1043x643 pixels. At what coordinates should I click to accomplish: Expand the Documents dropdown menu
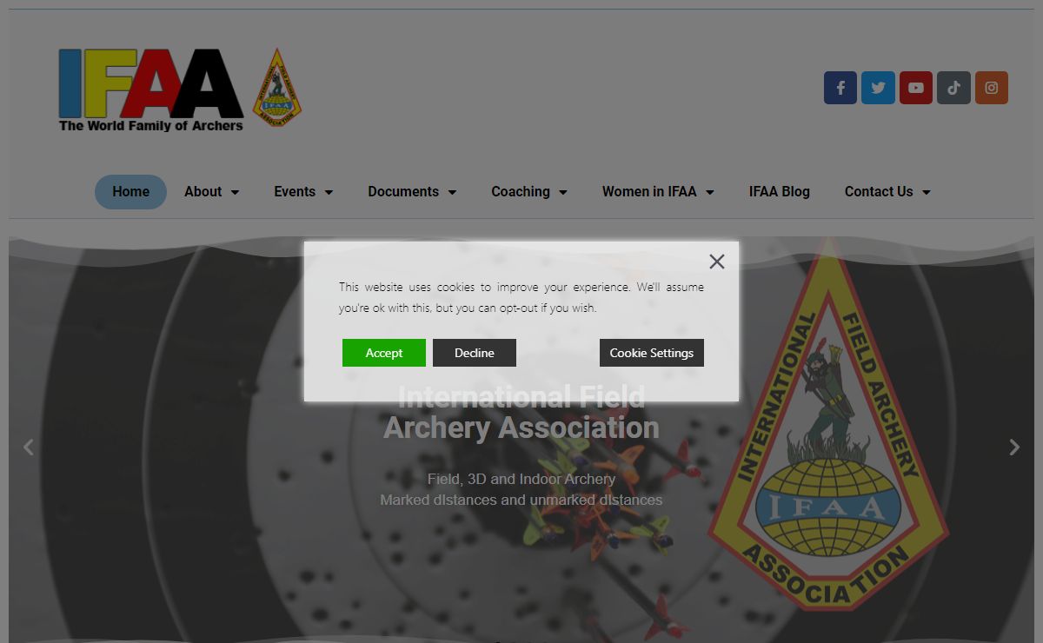[x=412, y=192]
